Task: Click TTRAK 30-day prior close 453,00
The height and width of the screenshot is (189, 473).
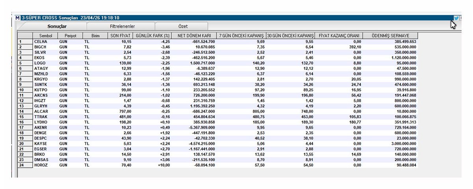Action: [308, 118]
